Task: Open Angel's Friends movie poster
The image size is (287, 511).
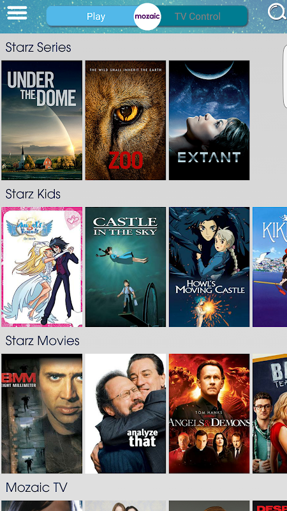Action: pyautogui.click(x=42, y=267)
